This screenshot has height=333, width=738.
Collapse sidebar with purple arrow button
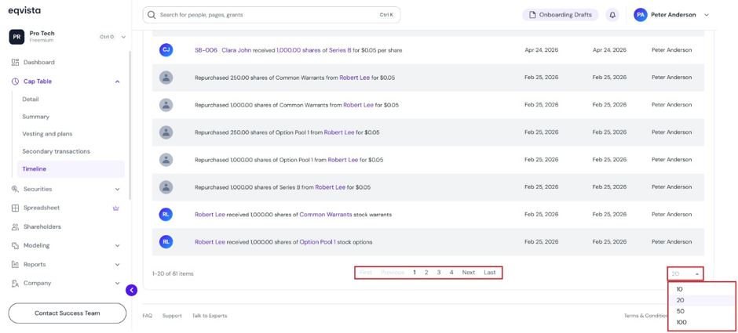[x=131, y=290]
